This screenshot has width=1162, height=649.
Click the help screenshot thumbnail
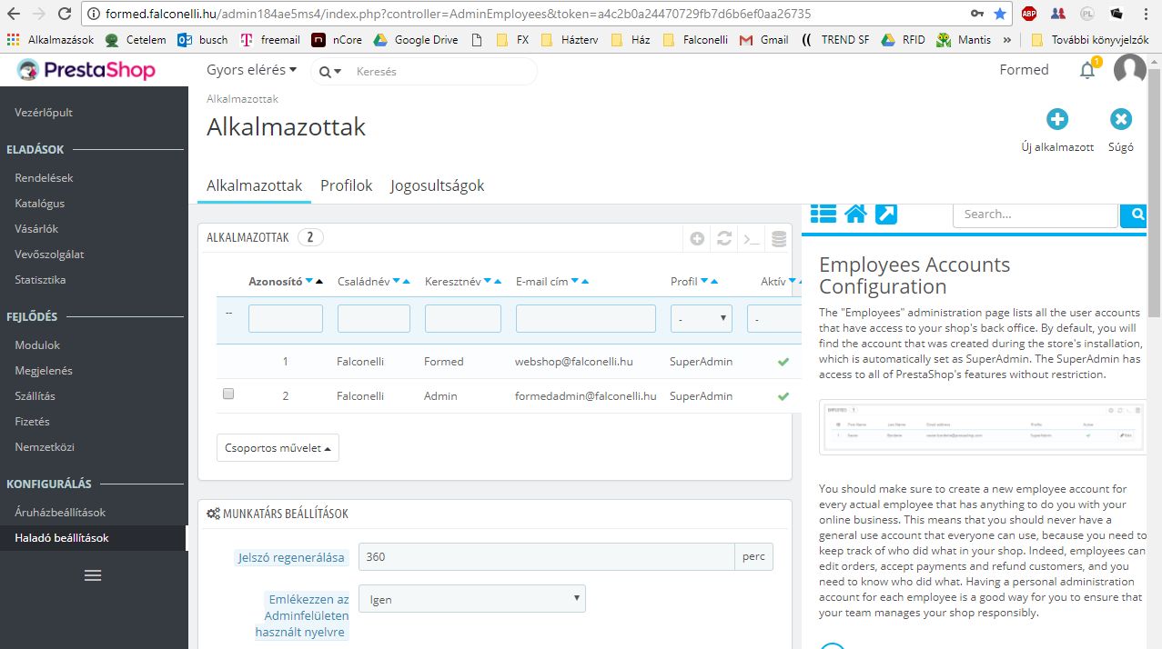pos(983,428)
